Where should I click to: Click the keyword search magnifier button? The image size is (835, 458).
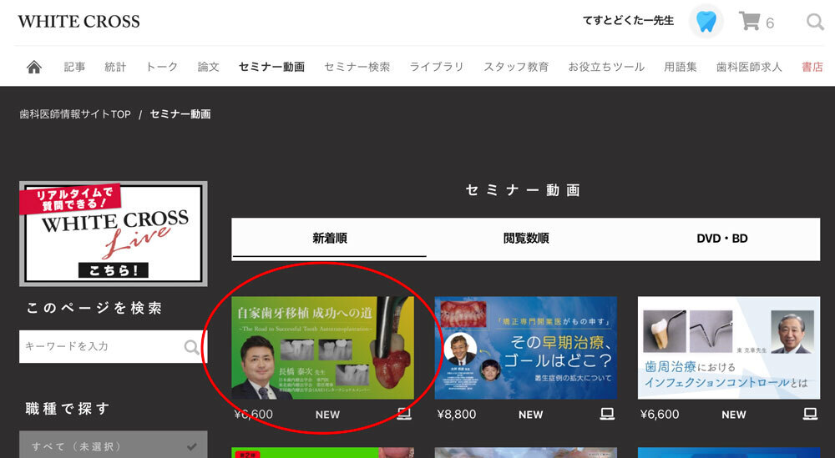(192, 346)
